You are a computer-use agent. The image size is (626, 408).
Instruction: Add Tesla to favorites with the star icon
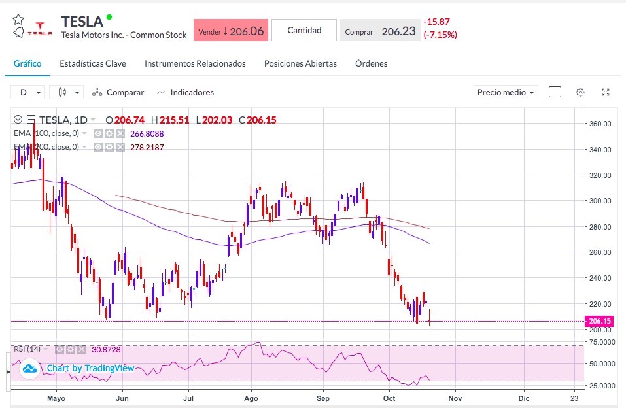[18, 19]
